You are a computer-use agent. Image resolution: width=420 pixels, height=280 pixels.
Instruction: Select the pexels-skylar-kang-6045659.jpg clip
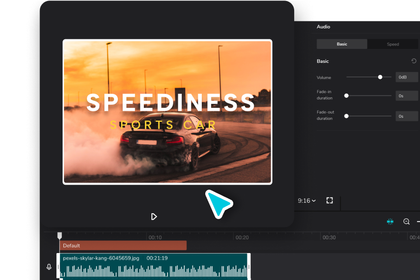tap(153, 266)
